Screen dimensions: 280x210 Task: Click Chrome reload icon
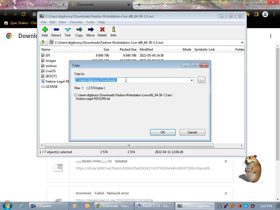tap(24, 14)
